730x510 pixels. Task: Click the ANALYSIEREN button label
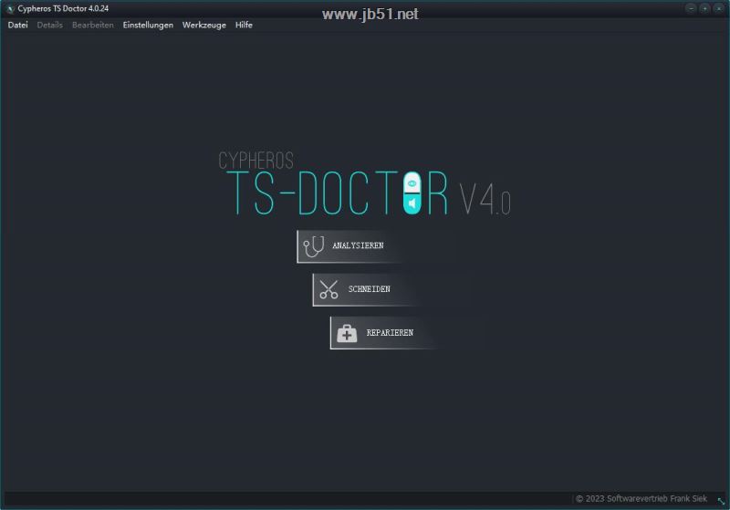point(358,245)
